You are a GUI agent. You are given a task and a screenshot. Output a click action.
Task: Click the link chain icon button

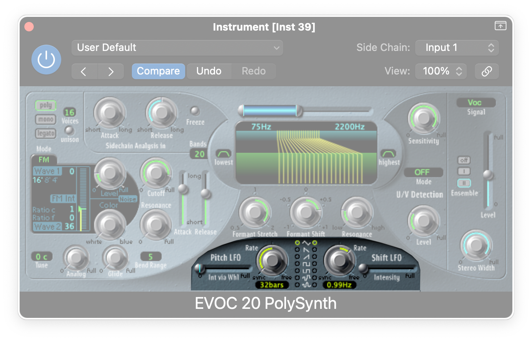pyautogui.click(x=486, y=71)
